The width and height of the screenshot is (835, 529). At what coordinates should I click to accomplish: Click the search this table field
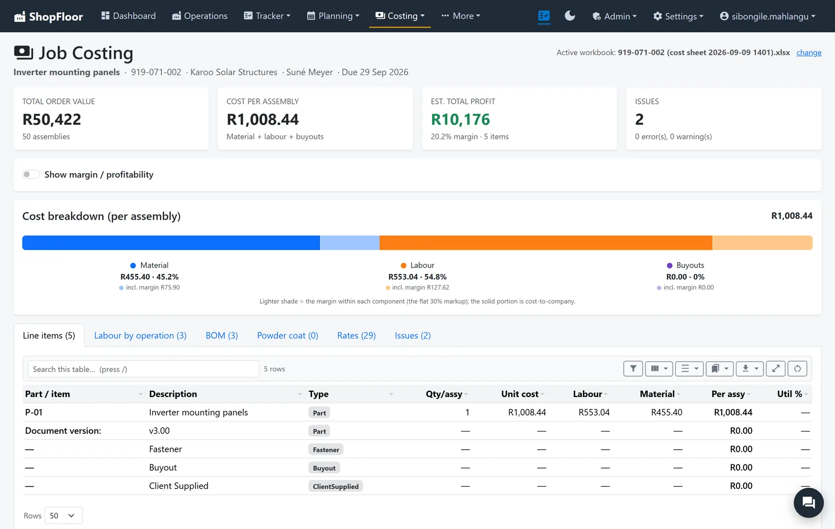(144, 369)
